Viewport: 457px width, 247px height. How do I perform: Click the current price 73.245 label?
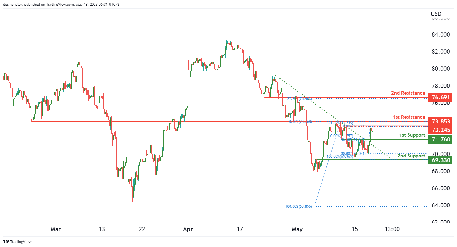point(440,130)
